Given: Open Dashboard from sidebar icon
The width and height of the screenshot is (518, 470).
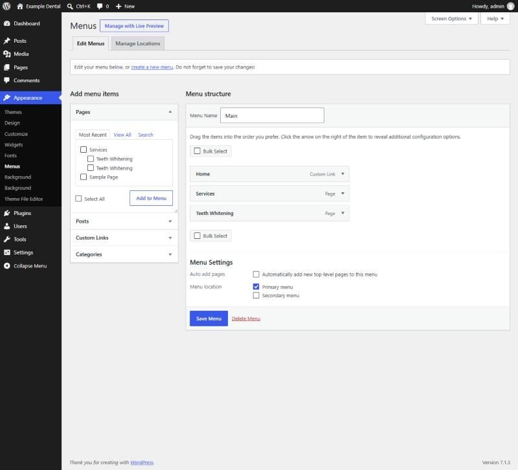Looking at the screenshot, I should [x=7, y=23].
